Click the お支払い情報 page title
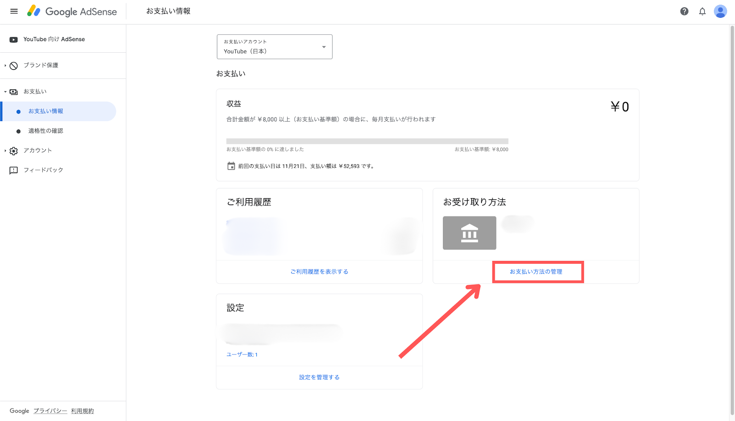Viewport: 735px width, 421px height. pyautogui.click(x=169, y=11)
